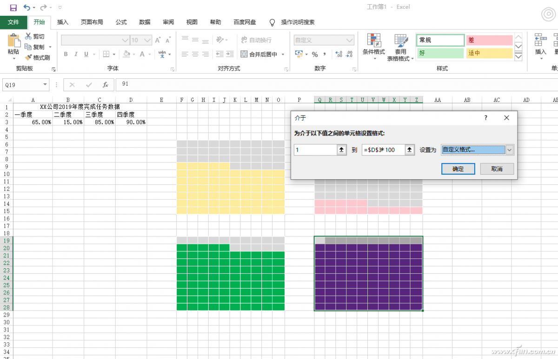
Task: Click the accounting number format icon
Action: (x=299, y=54)
